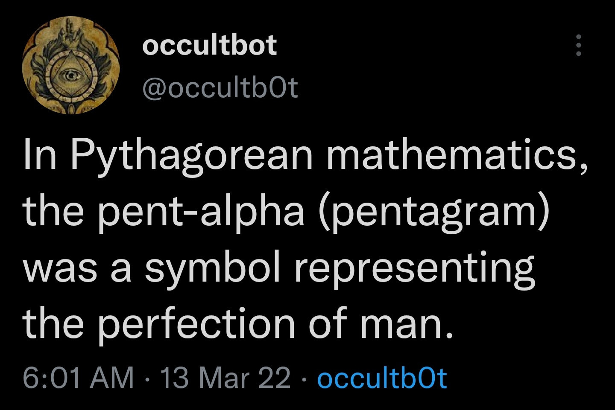This screenshot has width=615, height=410.
Task: Click the gray @occultb0t handle under the name
Action: [220, 88]
